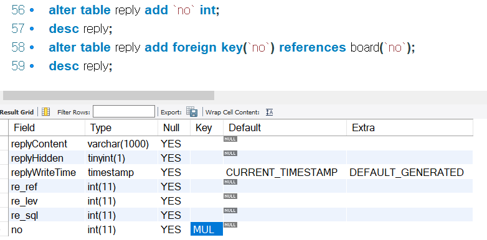
Task: Click the tinyint(1) type cell
Action: tap(121, 158)
